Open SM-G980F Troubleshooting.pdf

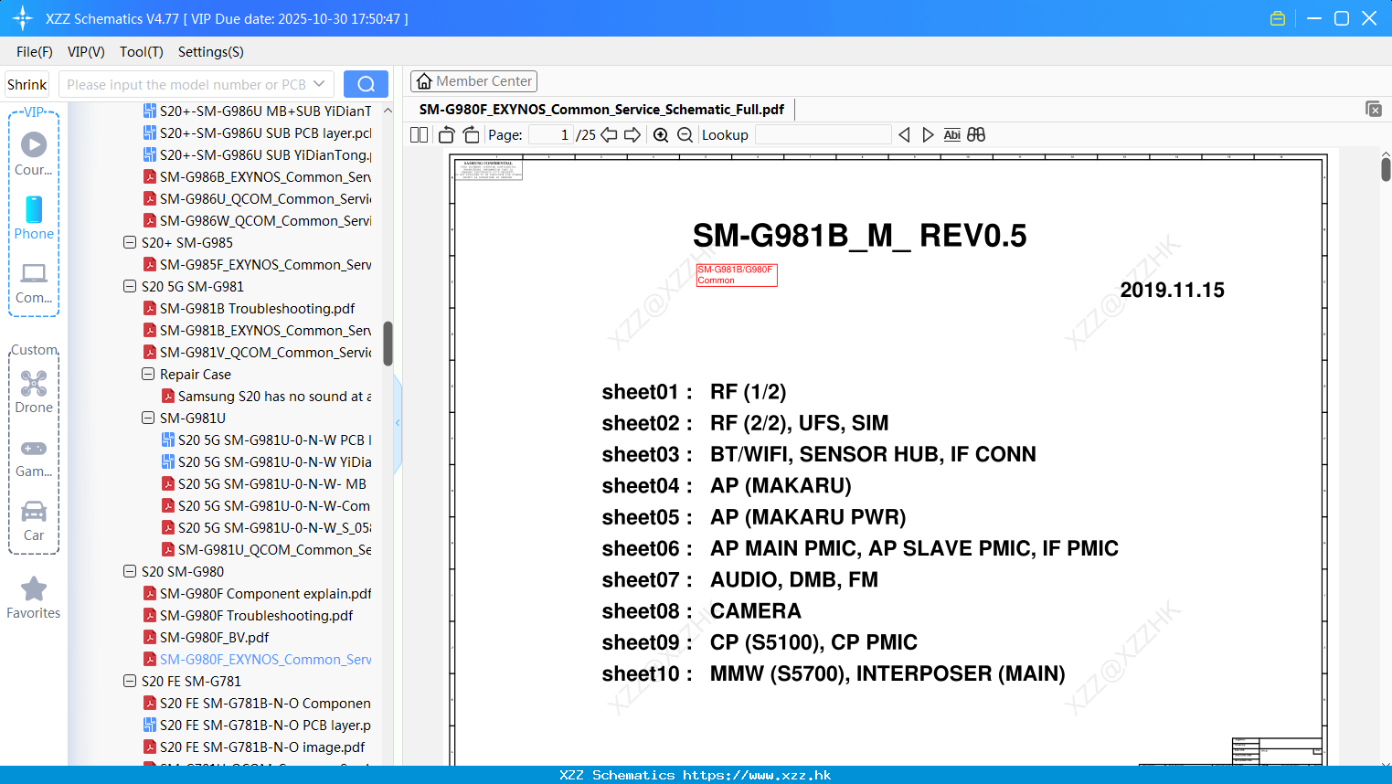[x=256, y=616]
